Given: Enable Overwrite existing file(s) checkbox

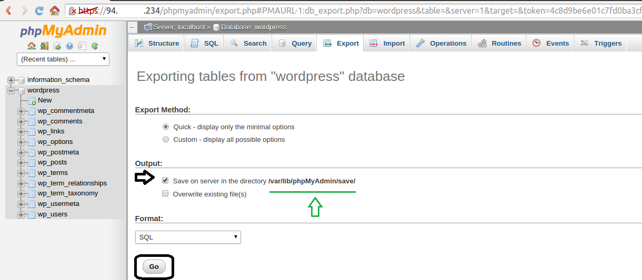Looking at the screenshot, I should pos(166,193).
